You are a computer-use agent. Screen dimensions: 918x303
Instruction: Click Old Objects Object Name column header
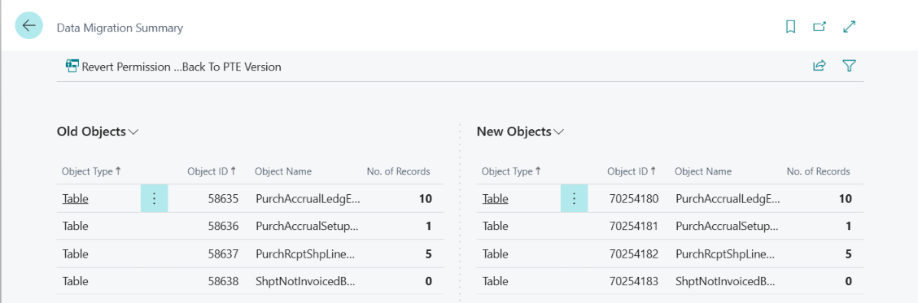(283, 171)
